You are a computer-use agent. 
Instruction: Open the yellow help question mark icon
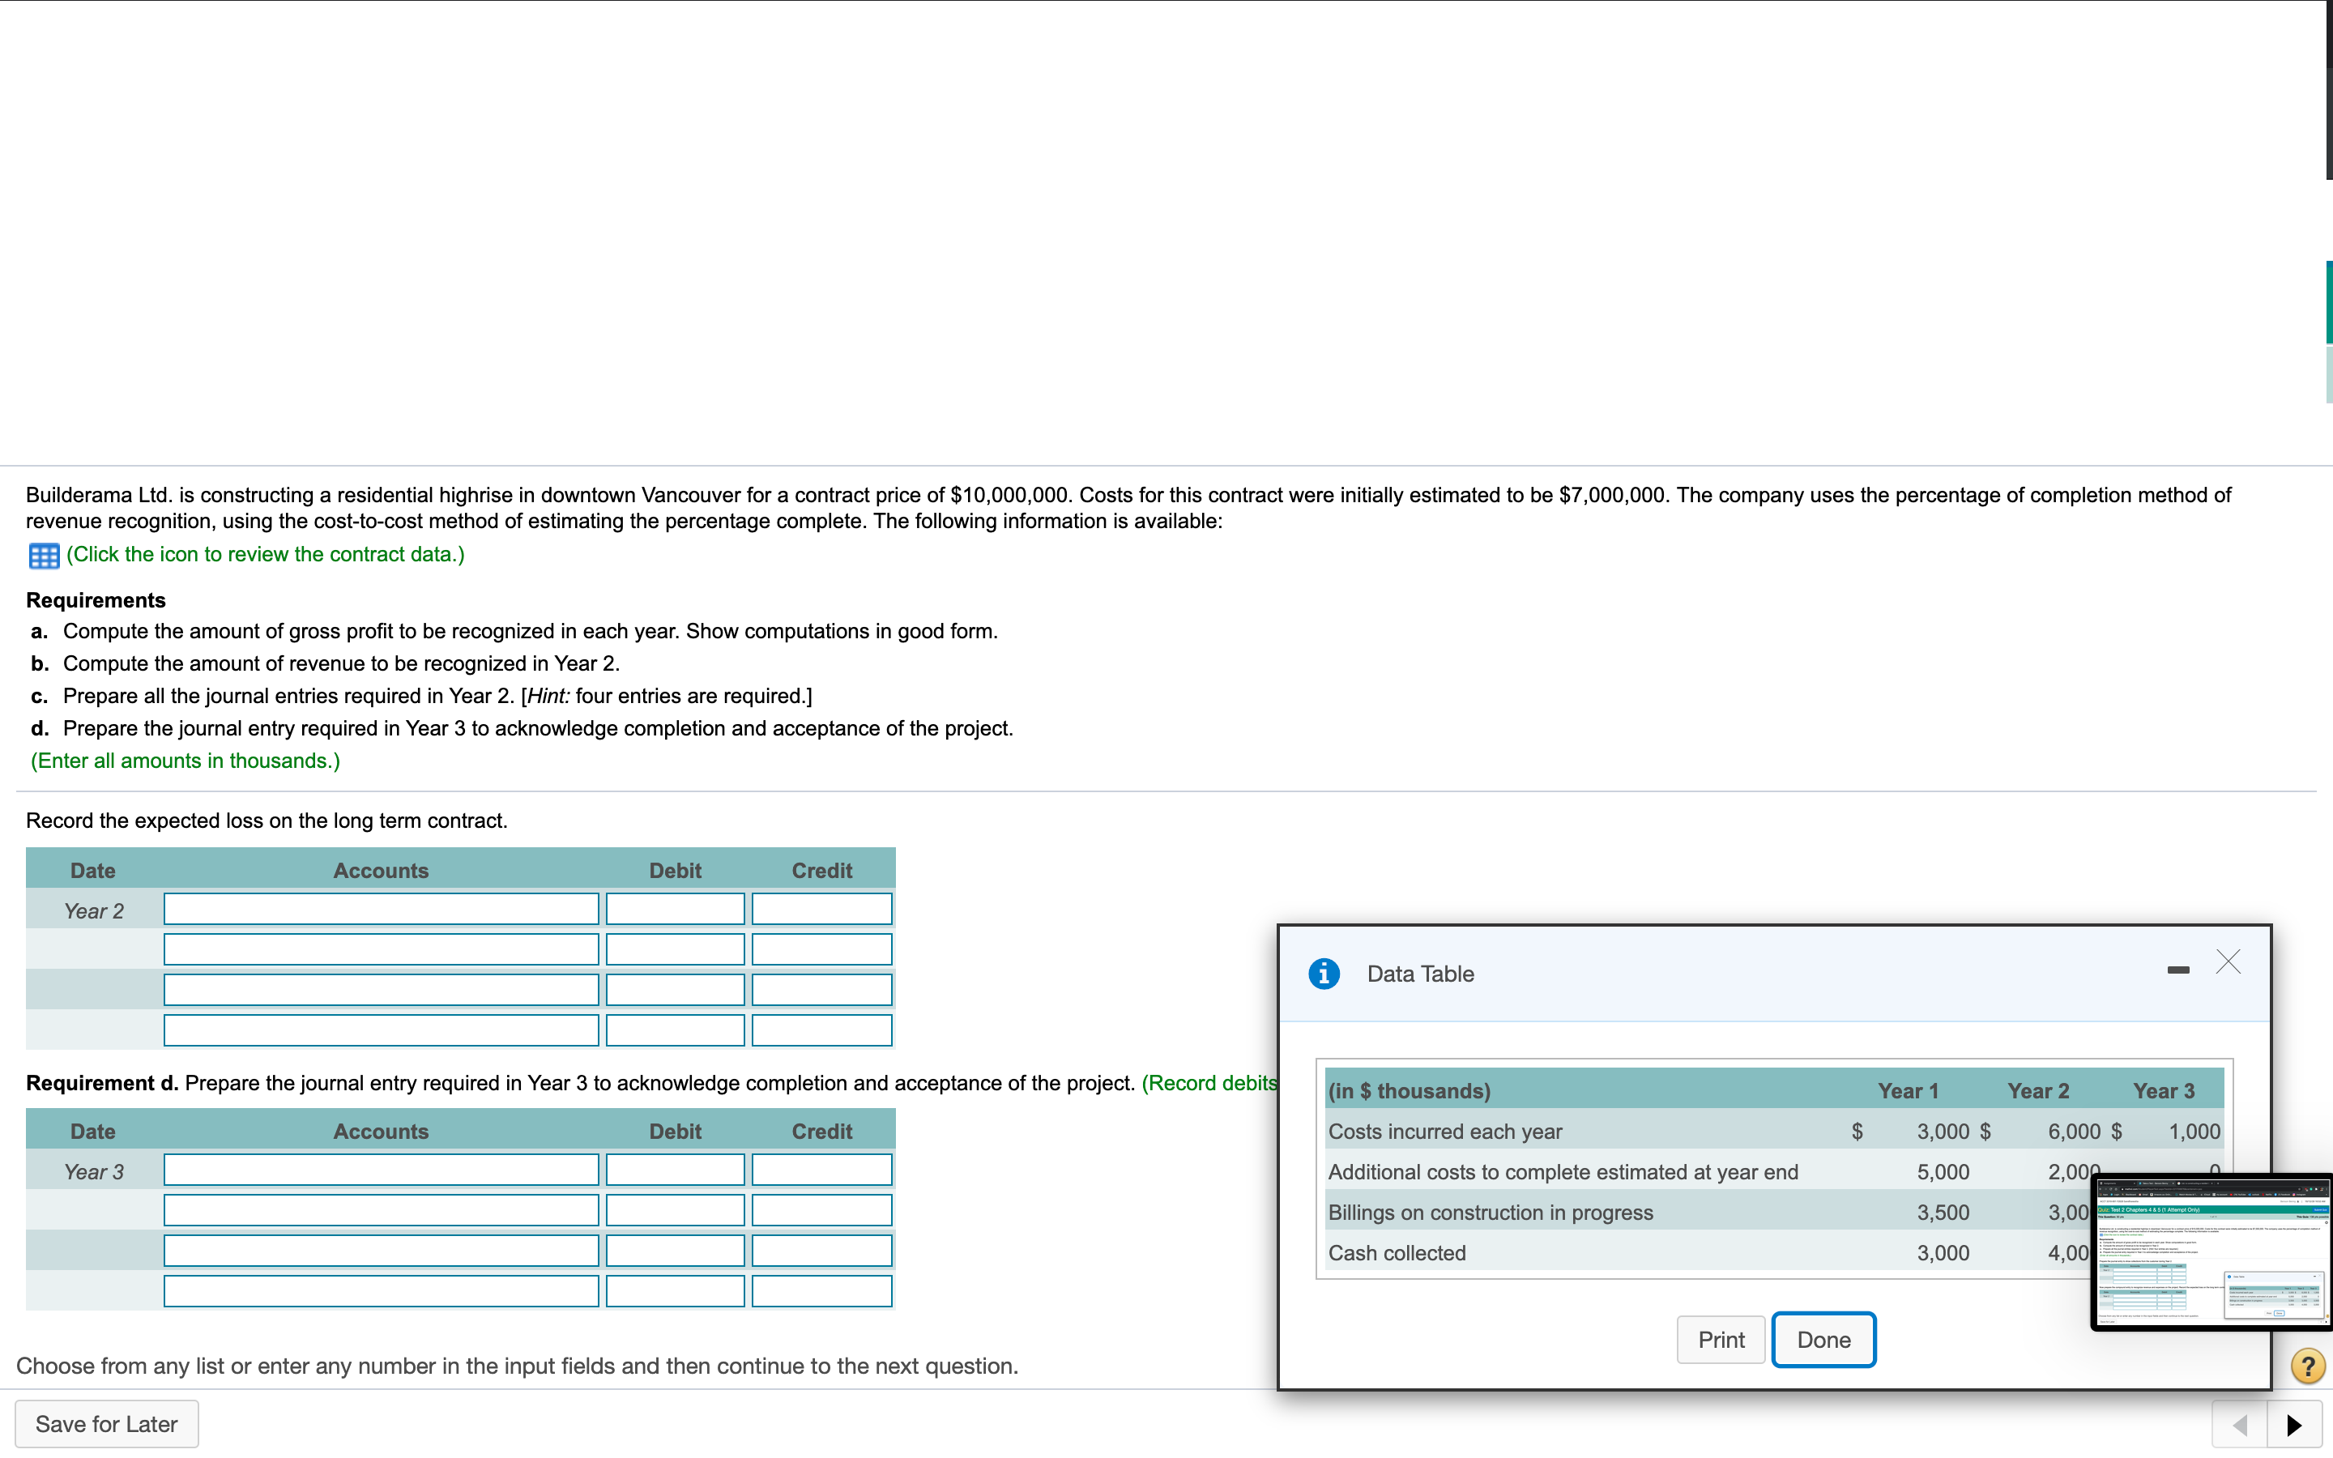point(2307,1366)
